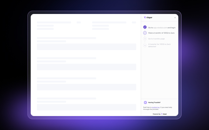The image size is (209, 130).
Task: Close the vlayer side panel
Action: [175, 18]
